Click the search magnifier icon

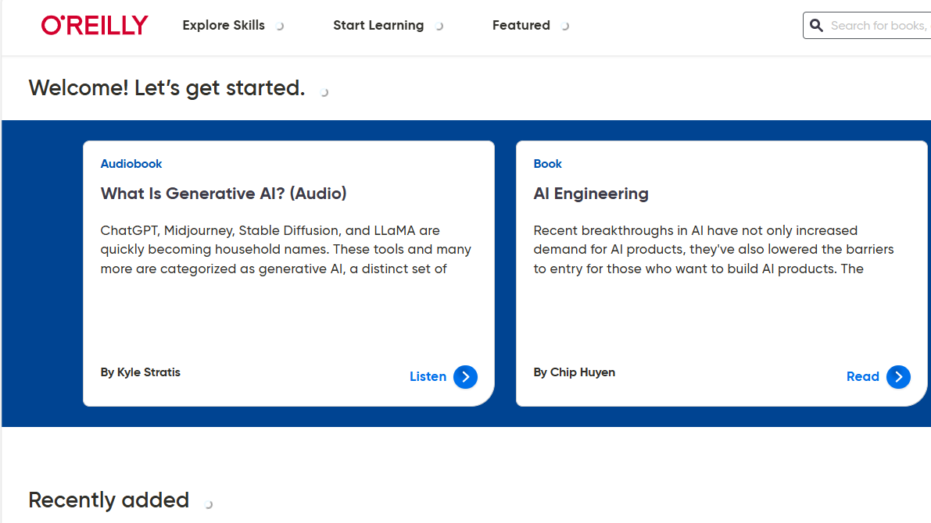[816, 26]
